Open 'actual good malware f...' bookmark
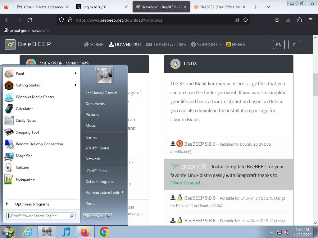The image size is (318, 238). click(27, 31)
